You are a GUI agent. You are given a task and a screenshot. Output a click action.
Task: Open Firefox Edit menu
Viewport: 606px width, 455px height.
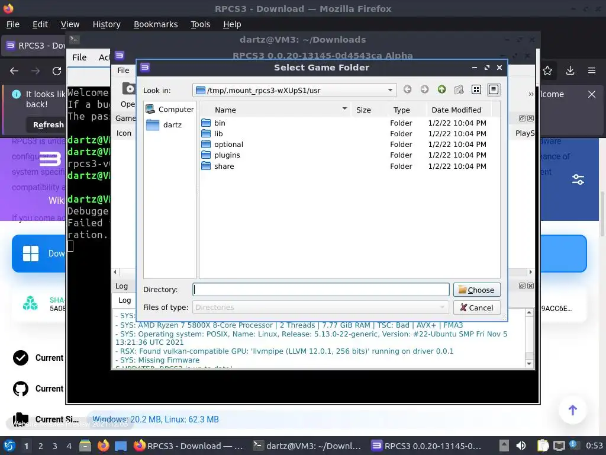point(40,24)
